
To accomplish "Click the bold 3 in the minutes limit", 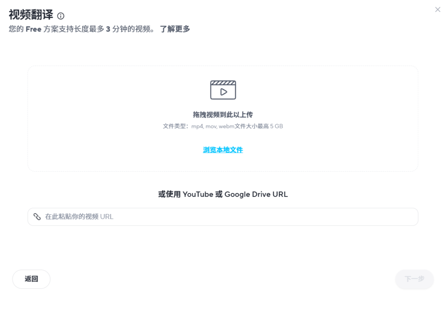I will [x=108, y=29].
